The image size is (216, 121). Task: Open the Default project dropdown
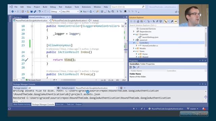tap(97, 88)
